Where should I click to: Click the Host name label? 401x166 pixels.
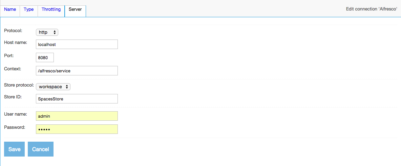coord(16,42)
